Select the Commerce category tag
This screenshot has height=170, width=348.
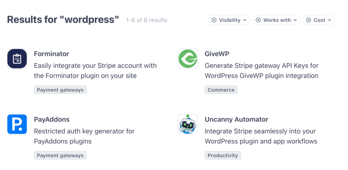tap(221, 90)
